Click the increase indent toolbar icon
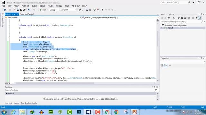Image resolution: width=206 pixels, height=115 pixels. (90, 10)
